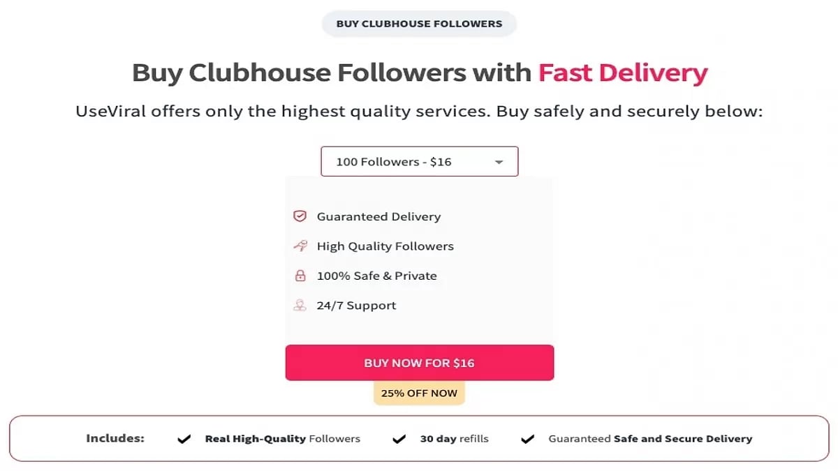Click the checkmark next to 30 day refills
The image size is (838, 471).
click(x=399, y=439)
